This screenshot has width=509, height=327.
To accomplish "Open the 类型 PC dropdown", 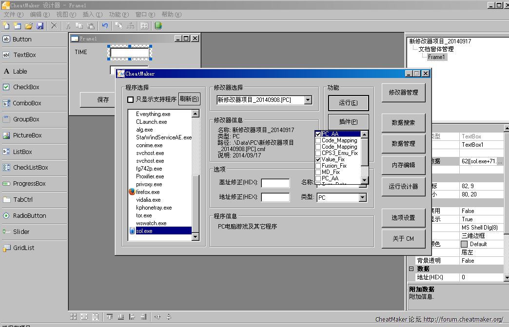I will pyautogui.click(x=362, y=198).
